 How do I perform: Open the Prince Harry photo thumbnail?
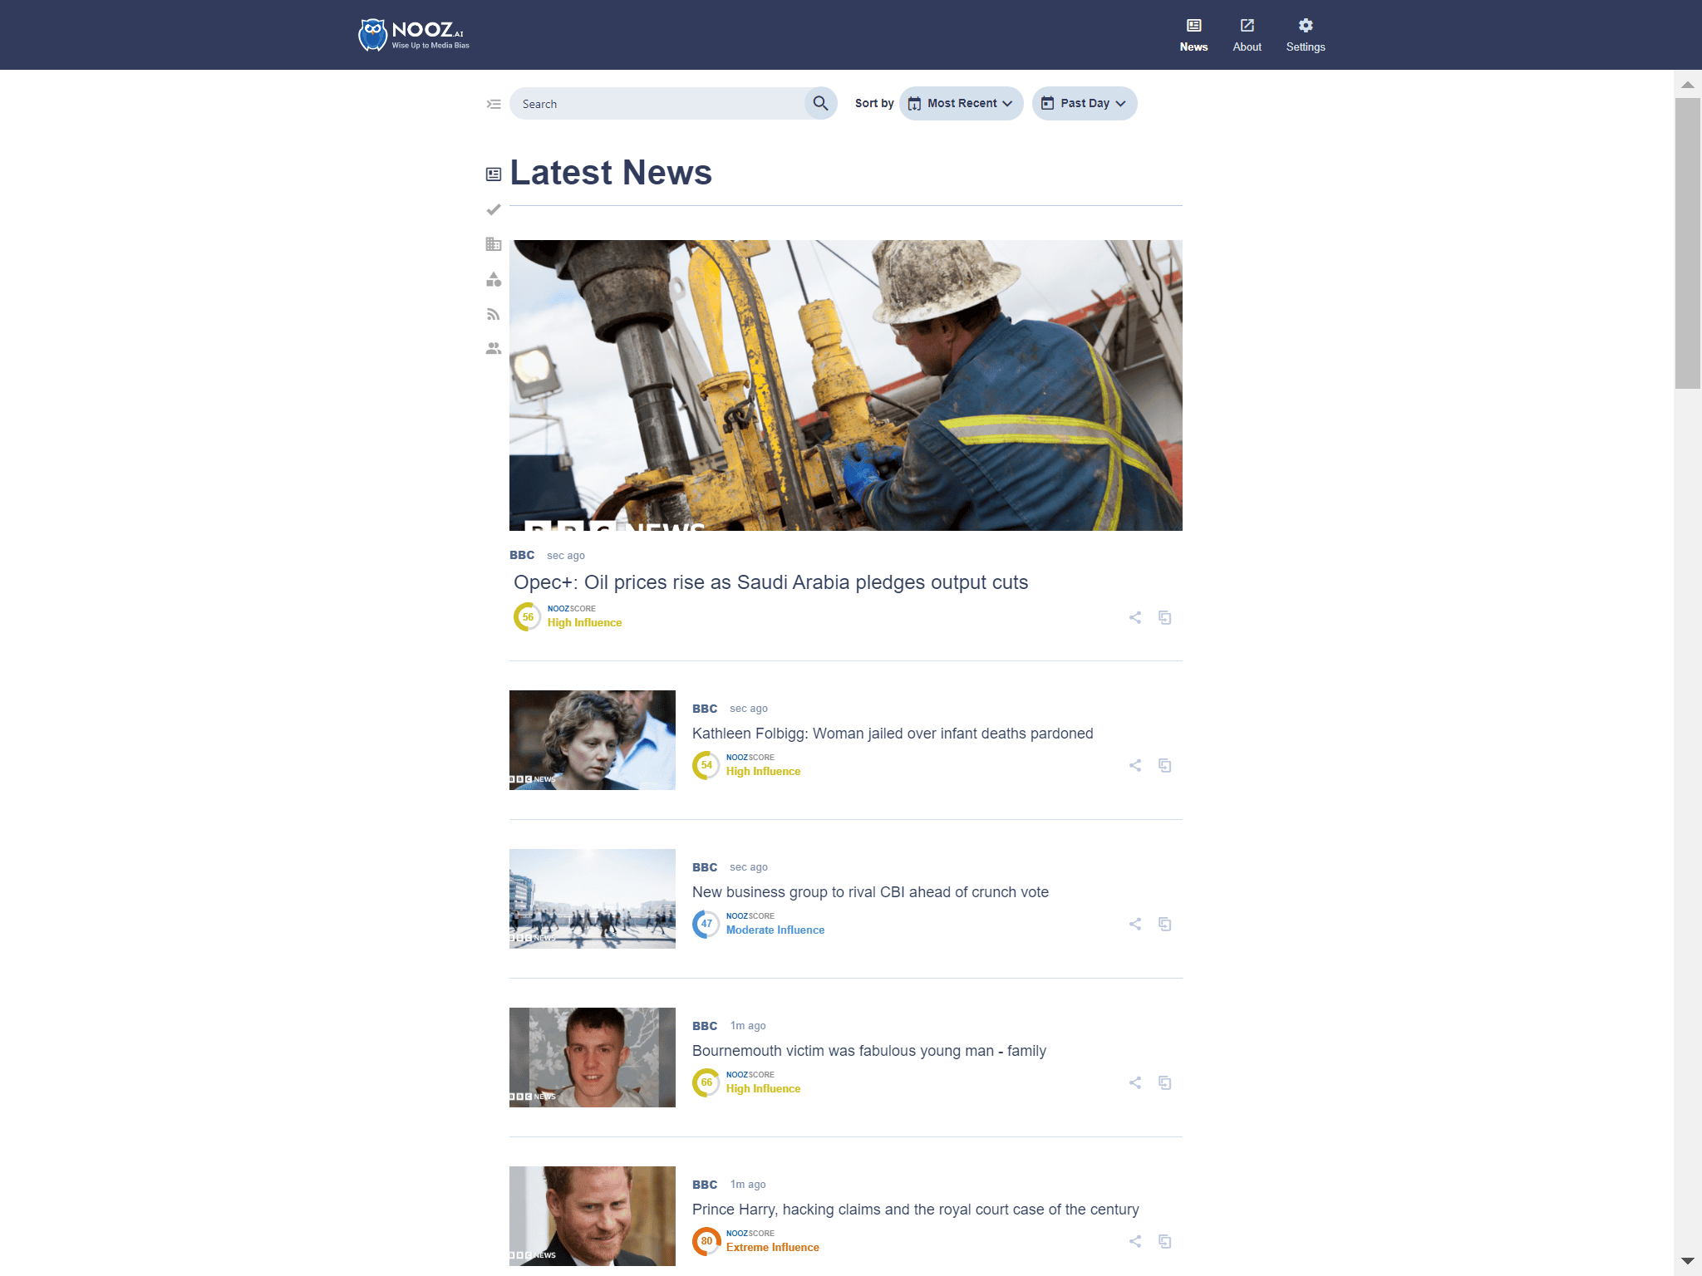593,1216
